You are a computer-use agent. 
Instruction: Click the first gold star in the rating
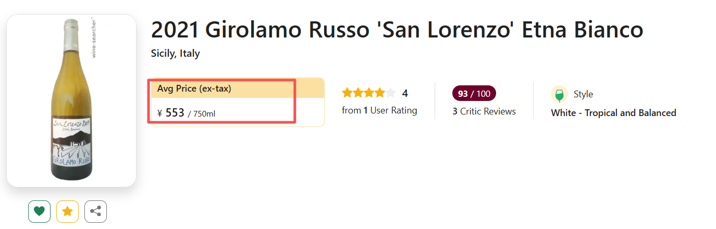(x=347, y=93)
